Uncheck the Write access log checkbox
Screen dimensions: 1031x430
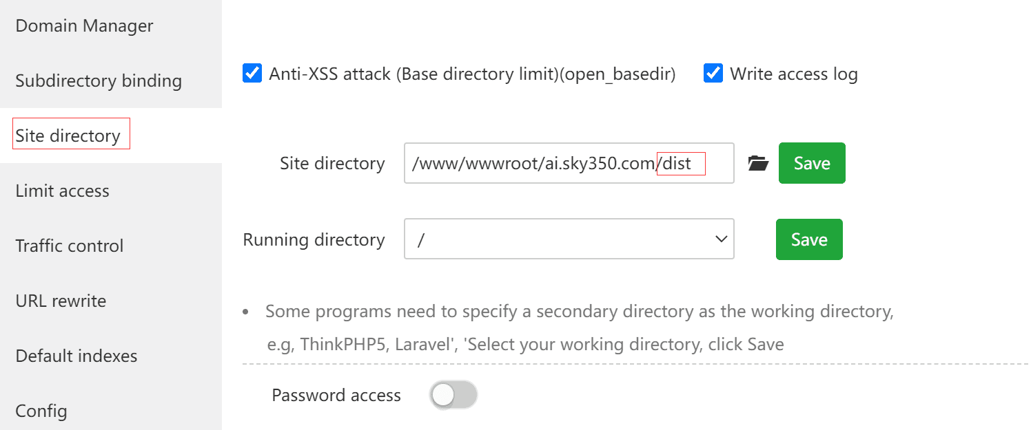point(713,73)
